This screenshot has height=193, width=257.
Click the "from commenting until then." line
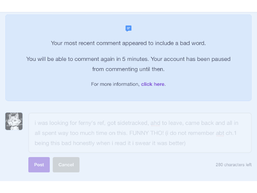[128, 69]
